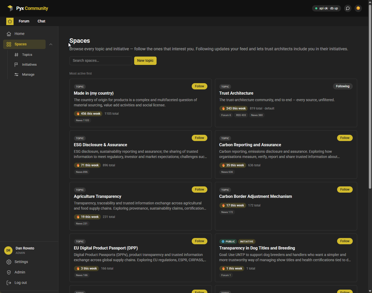This screenshot has height=293, width=372.
Task: Open the Forum tab
Action: (x=24, y=21)
